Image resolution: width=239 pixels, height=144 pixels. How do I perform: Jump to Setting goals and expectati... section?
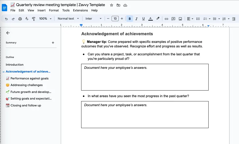[x=29, y=99]
